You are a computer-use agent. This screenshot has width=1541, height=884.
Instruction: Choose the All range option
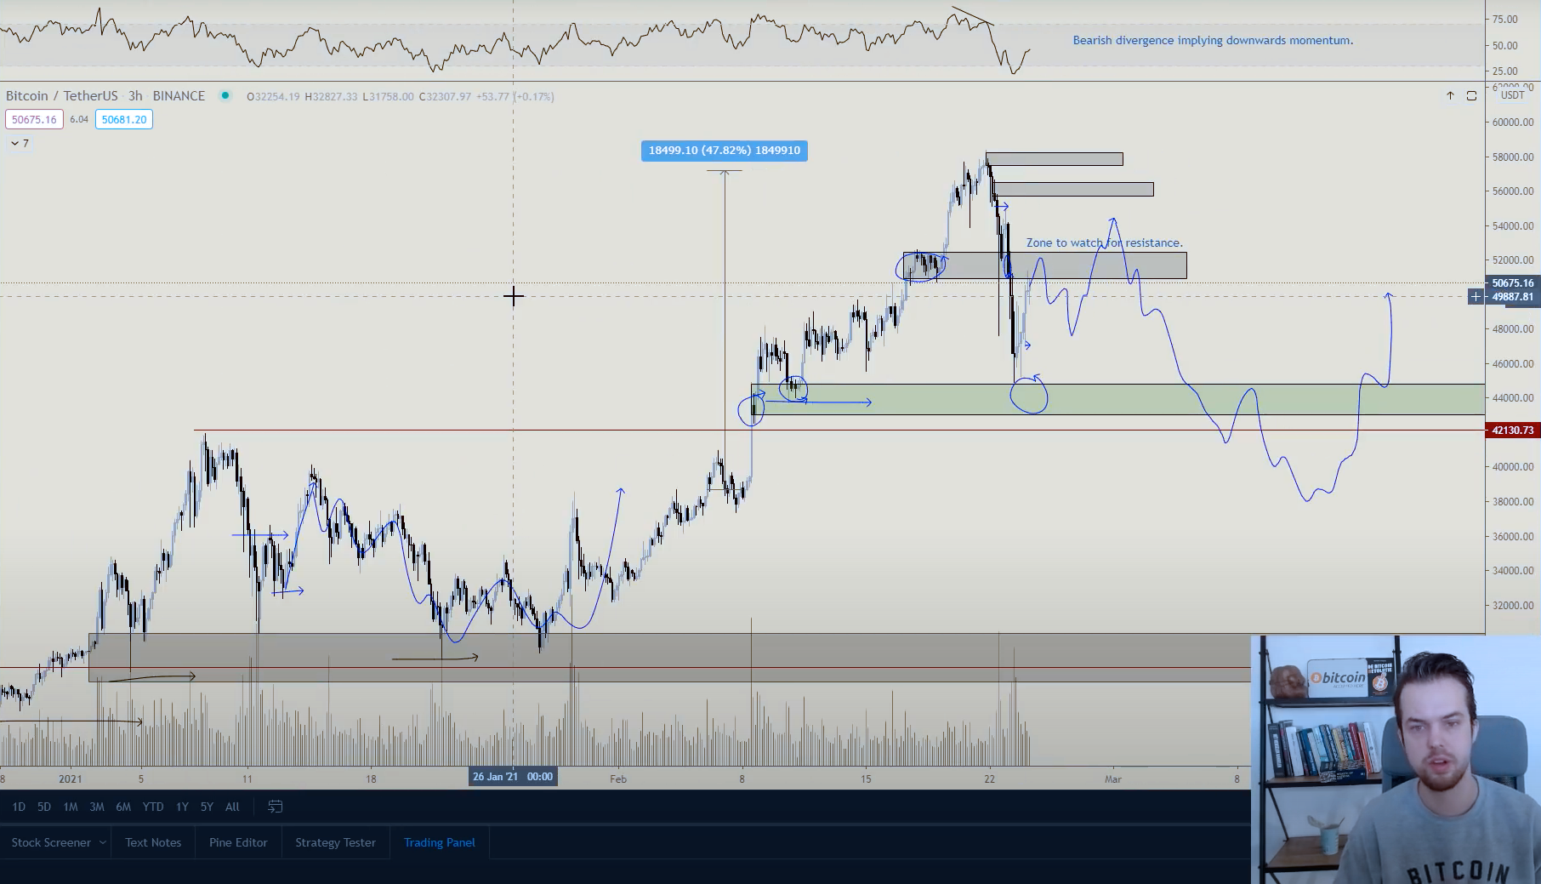click(232, 807)
